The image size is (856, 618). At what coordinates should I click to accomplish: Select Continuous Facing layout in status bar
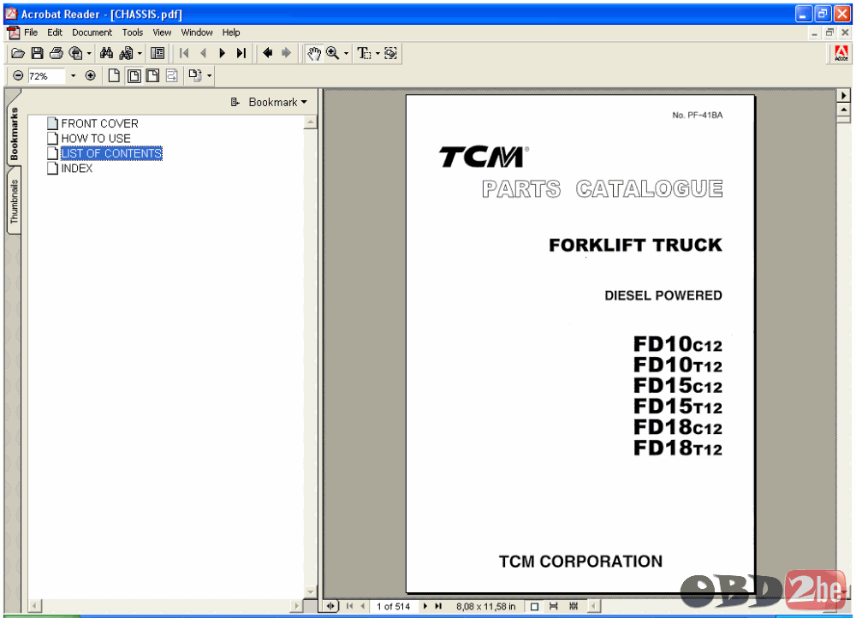click(x=574, y=607)
